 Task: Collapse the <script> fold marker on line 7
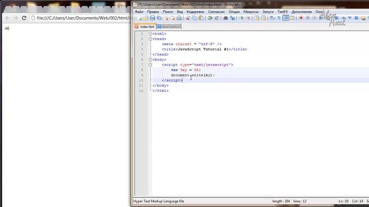(150, 65)
